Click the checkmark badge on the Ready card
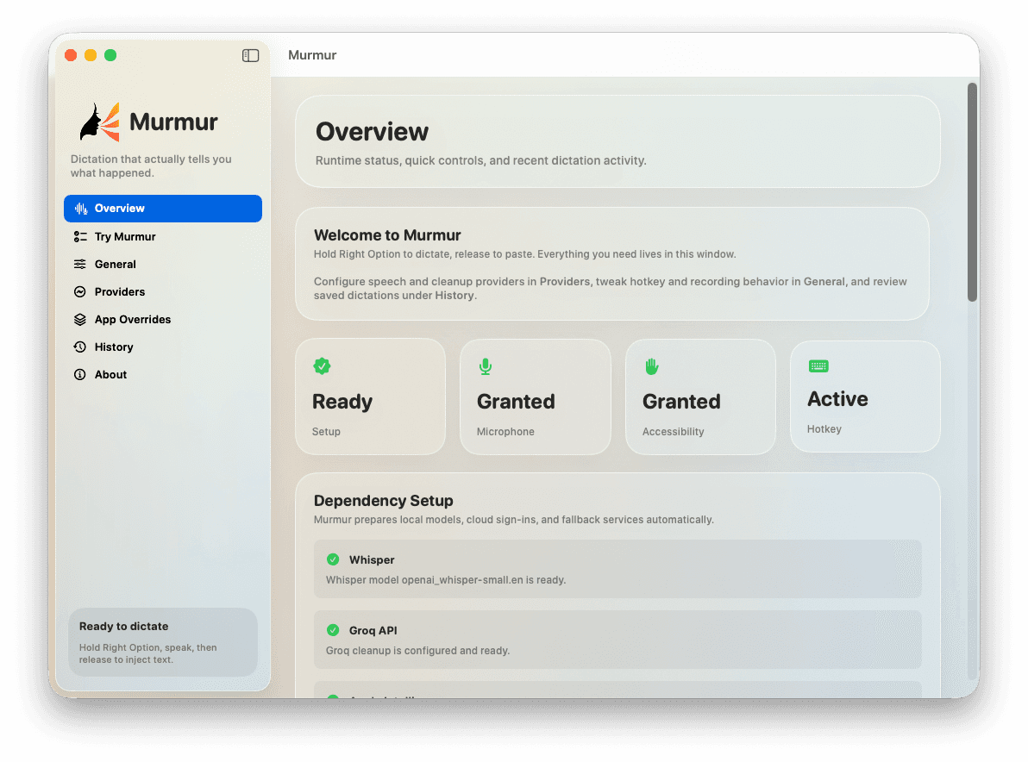The height and width of the screenshot is (762, 1028). [x=322, y=365]
